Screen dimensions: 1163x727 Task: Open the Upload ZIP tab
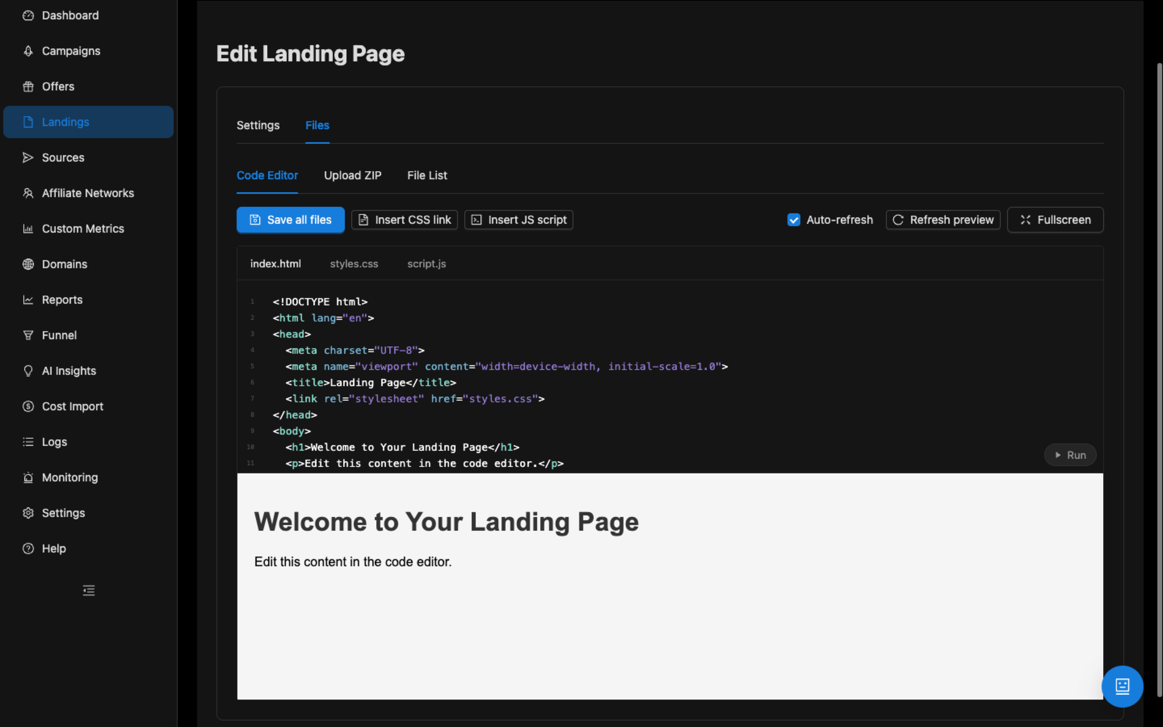pos(353,176)
